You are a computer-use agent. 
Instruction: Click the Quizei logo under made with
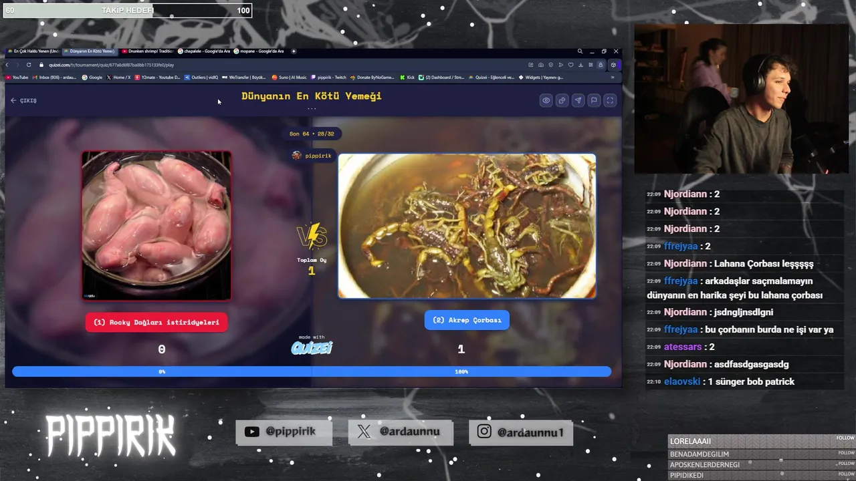pyautogui.click(x=312, y=347)
